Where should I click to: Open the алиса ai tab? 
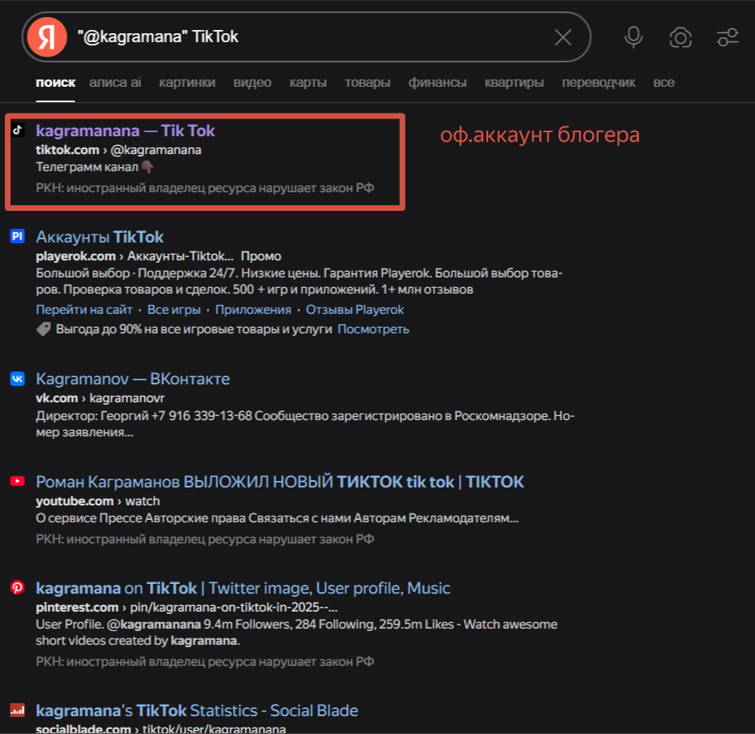coord(115,83)
